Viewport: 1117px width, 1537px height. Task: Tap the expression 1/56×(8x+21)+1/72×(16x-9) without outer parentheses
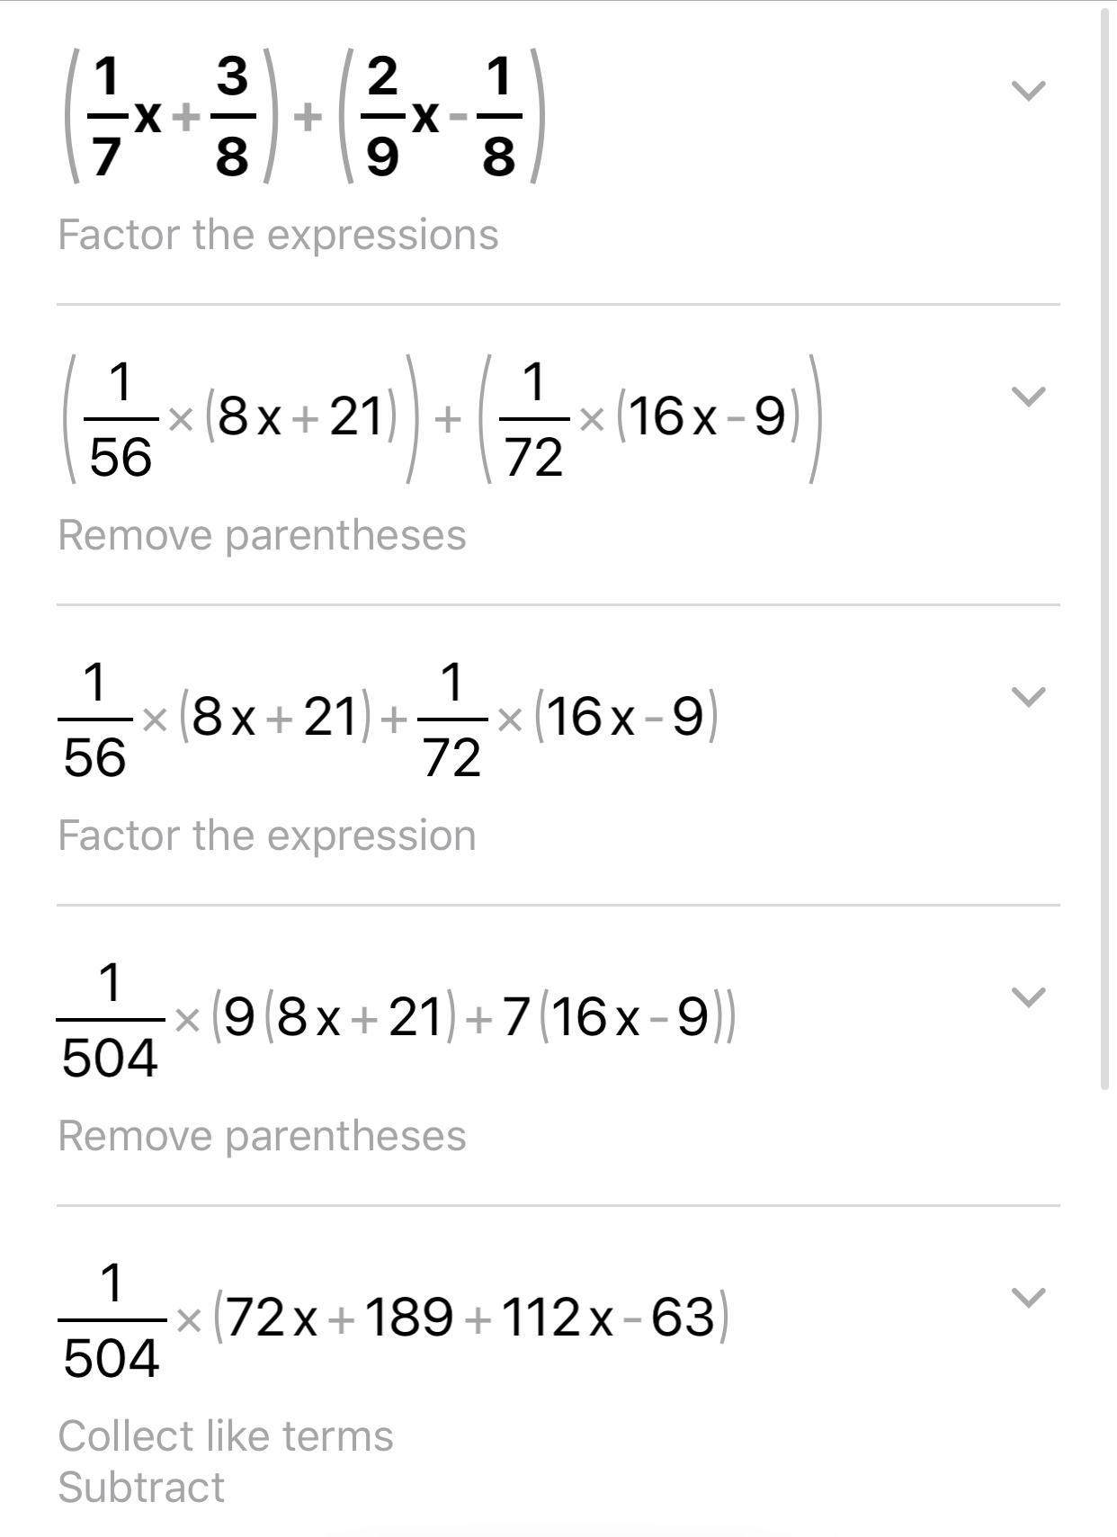389,719
